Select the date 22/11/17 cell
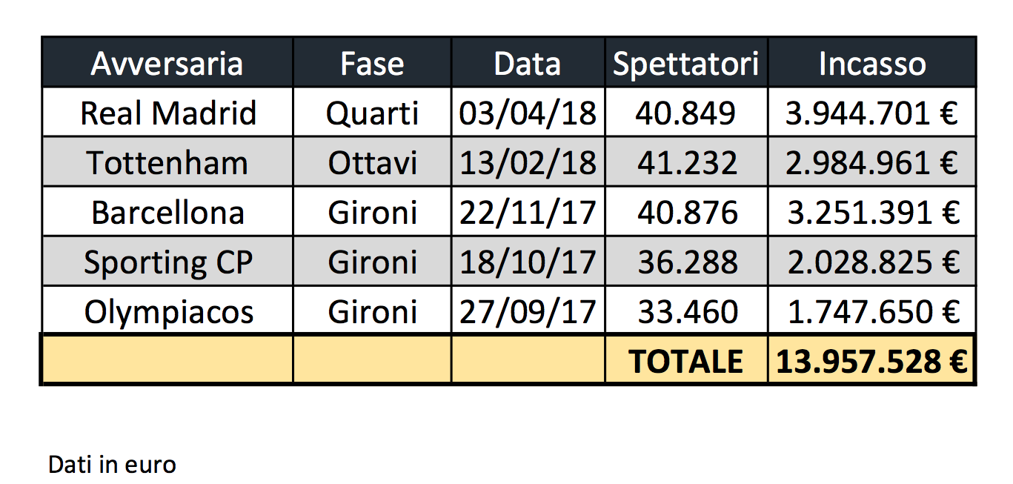 click(x=528, y=213)
